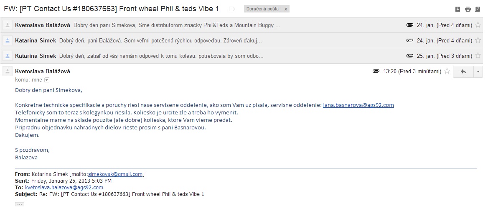Open the more options dropdown beside reply

point(478,72)
